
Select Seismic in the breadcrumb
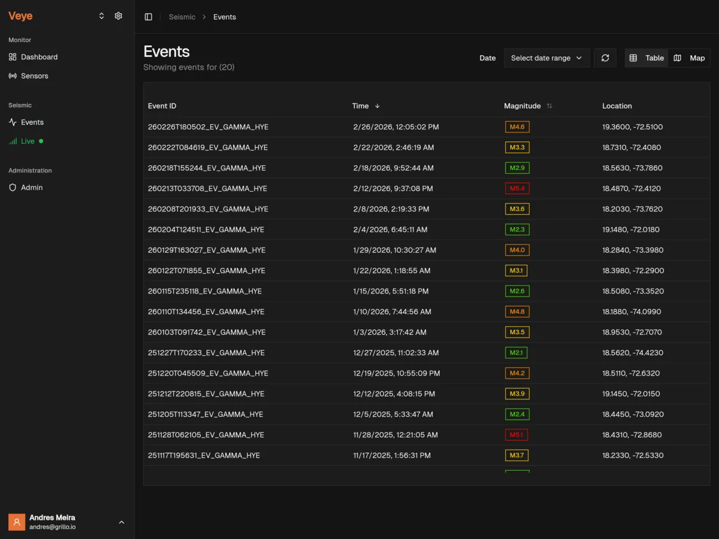pos(182,17)
